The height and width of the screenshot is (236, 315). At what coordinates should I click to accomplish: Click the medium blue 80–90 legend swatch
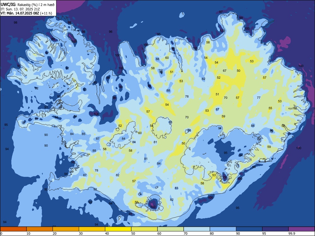(x=223, y=229)
